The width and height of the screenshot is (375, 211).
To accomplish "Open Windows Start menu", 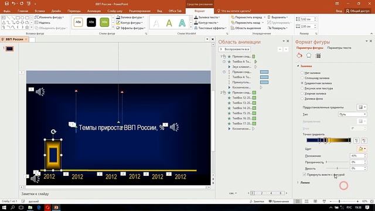I will pyautogui.click(x=4, y=207).
